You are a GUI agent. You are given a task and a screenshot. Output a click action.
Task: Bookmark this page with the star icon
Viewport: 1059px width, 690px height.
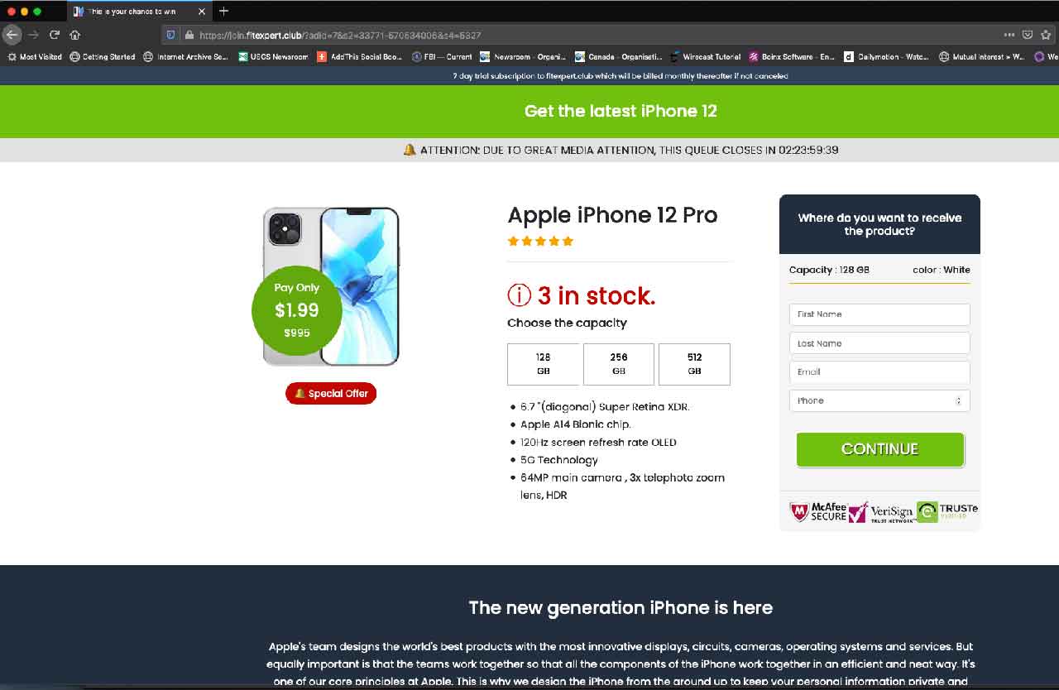pos(1046,36)
